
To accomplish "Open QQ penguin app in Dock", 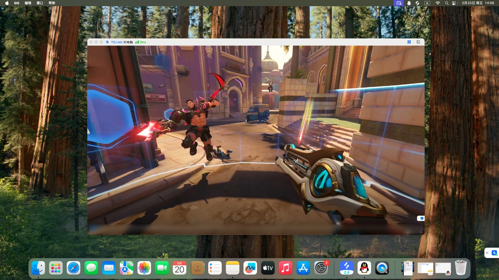I will [364, 268].
